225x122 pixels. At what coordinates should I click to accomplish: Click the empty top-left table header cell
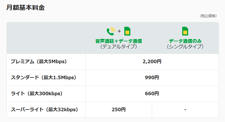tap(46, 38)
